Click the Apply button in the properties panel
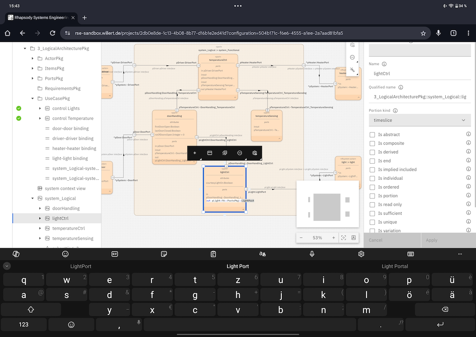 click(431, 240)
